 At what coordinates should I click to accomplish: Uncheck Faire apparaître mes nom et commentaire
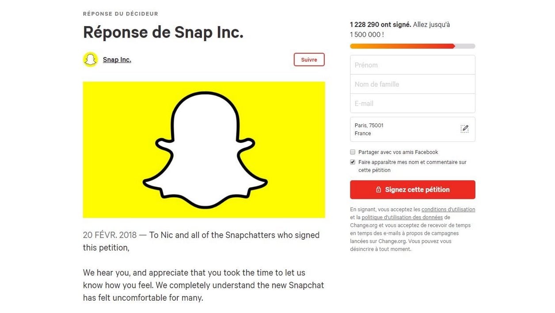point(353,162)
